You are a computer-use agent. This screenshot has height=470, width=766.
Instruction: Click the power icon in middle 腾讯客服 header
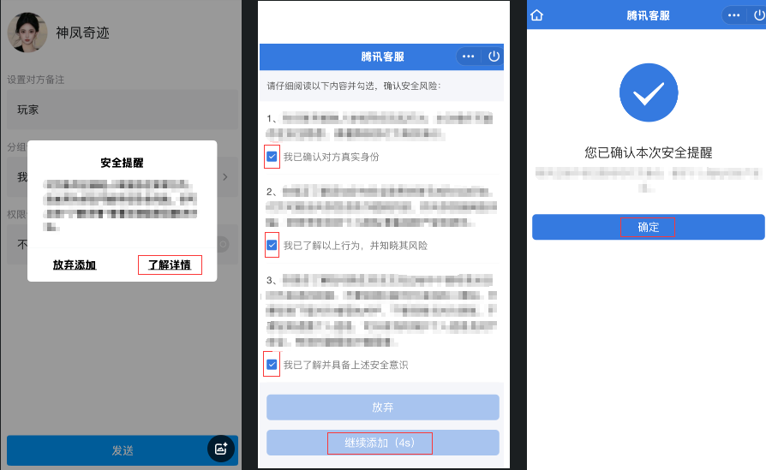click(494, 57)
